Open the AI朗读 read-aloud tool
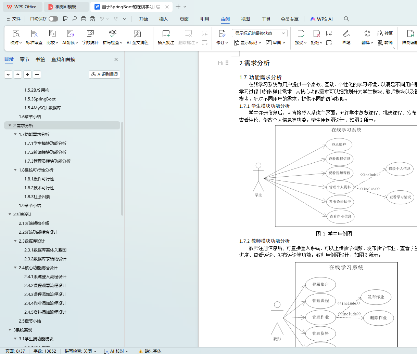 tap(70, 34)
